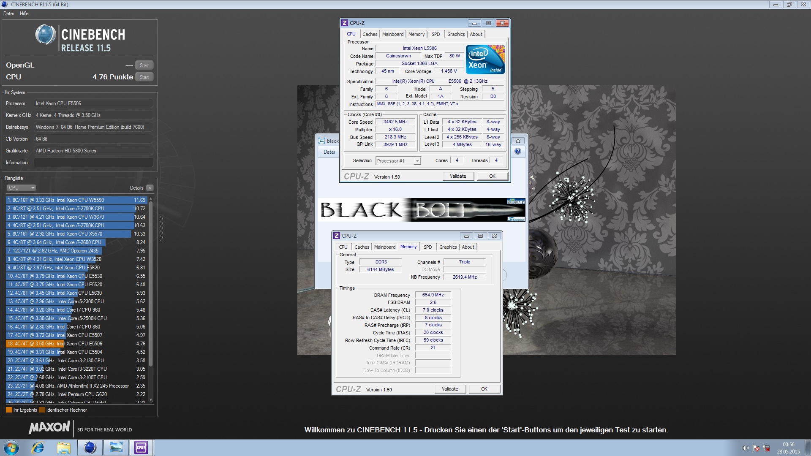Open Windows Explorer folder icon in taskbar
The height and width of the screenshot is (456, 811).
pyautogui.click(x=64, y=448)
